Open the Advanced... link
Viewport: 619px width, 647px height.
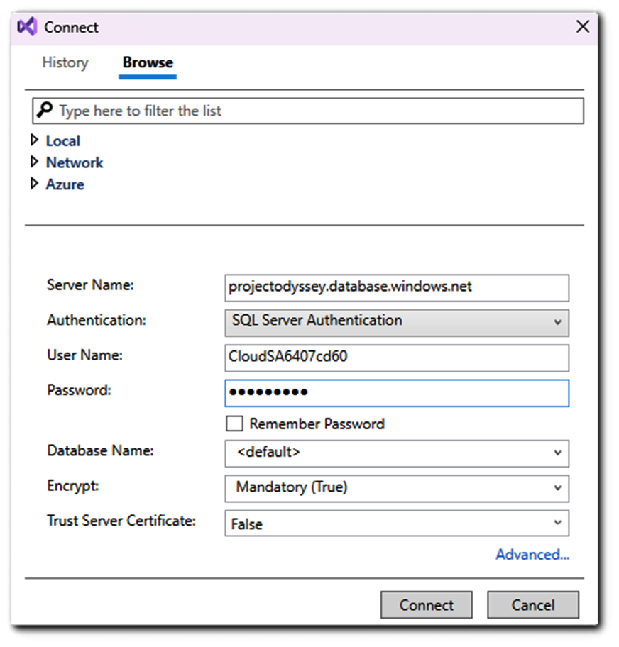(x=532, y=555)
